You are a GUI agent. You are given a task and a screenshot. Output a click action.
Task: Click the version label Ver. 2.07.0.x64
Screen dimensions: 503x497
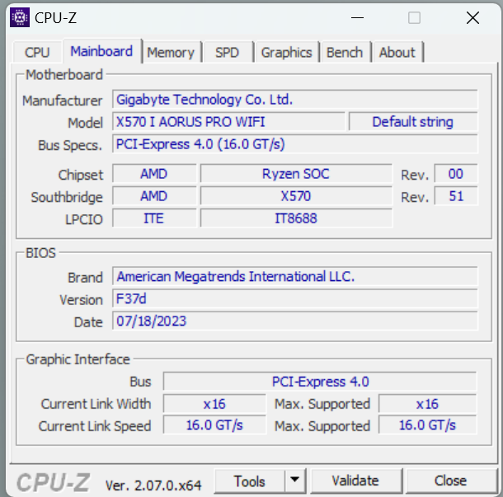153,485
